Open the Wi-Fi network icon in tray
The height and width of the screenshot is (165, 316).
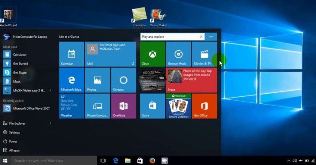pyautogui.click(x=313, y=161)
